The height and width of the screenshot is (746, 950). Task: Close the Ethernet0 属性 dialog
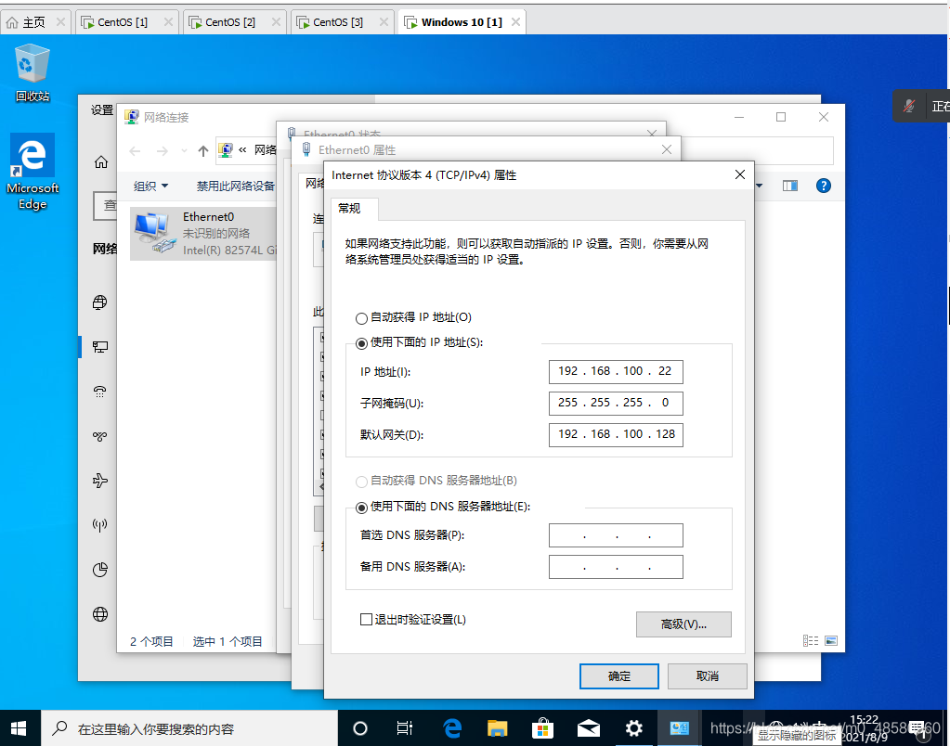pyautogui.click(x=667, y=149)
